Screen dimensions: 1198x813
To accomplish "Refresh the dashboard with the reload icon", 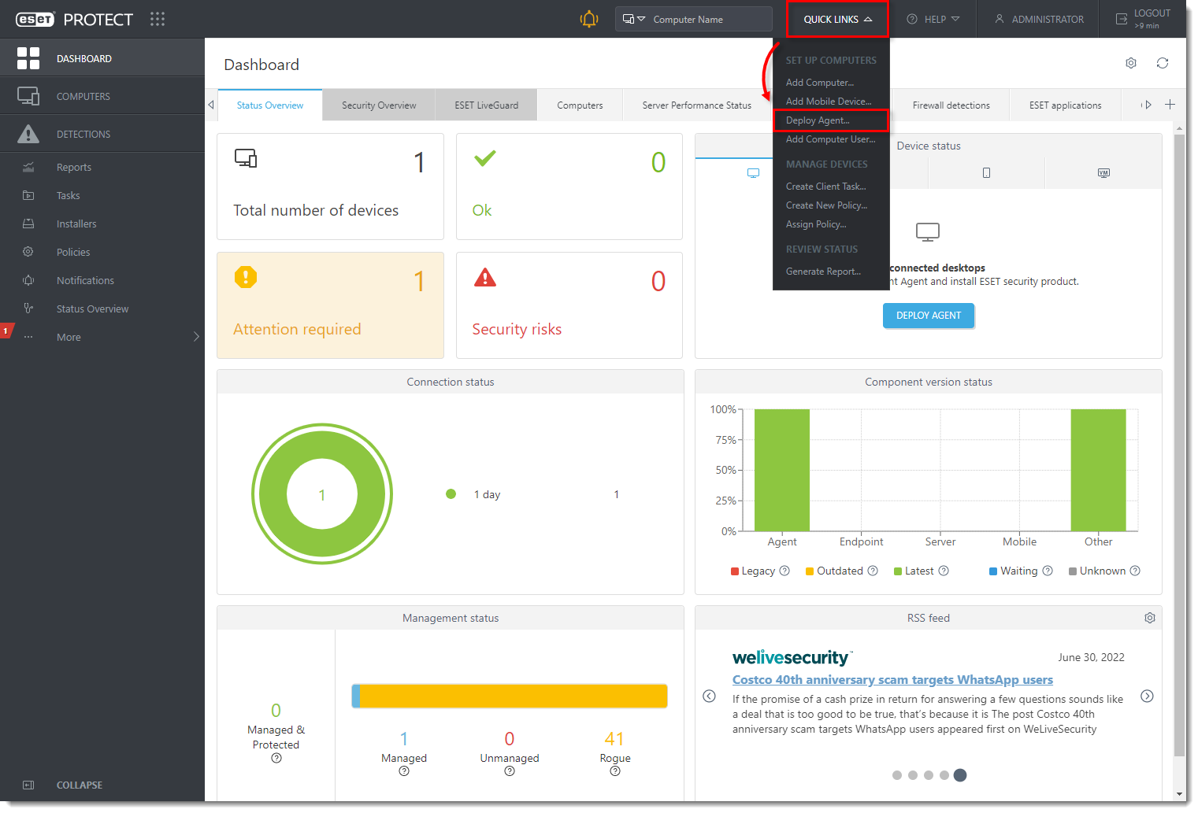I will pos(1163,63).
